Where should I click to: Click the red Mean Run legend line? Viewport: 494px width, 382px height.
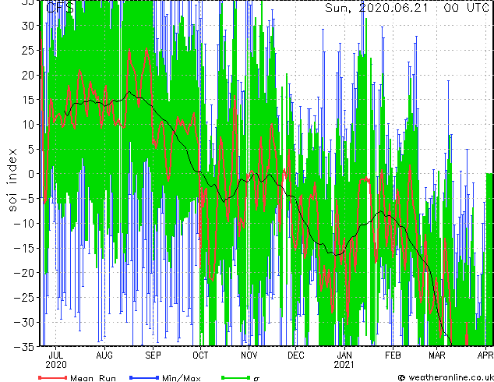click(53, 377)
